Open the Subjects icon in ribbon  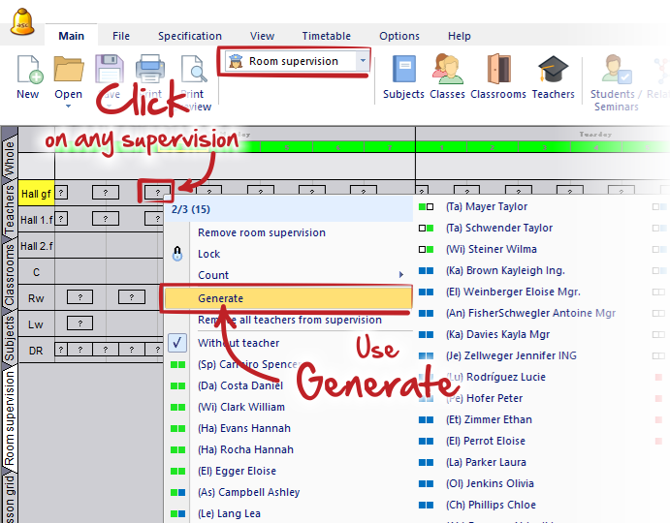pos(403,71)
